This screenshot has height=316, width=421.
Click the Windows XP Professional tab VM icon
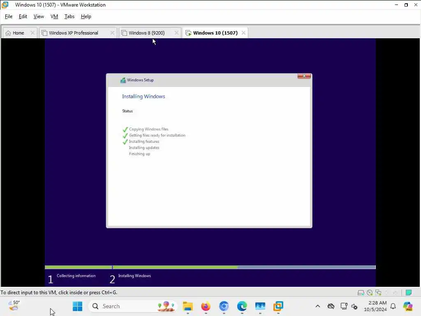tap(44, 33)
